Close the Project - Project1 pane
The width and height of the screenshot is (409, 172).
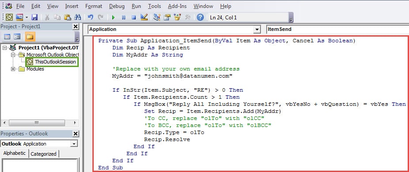point(75,26)
